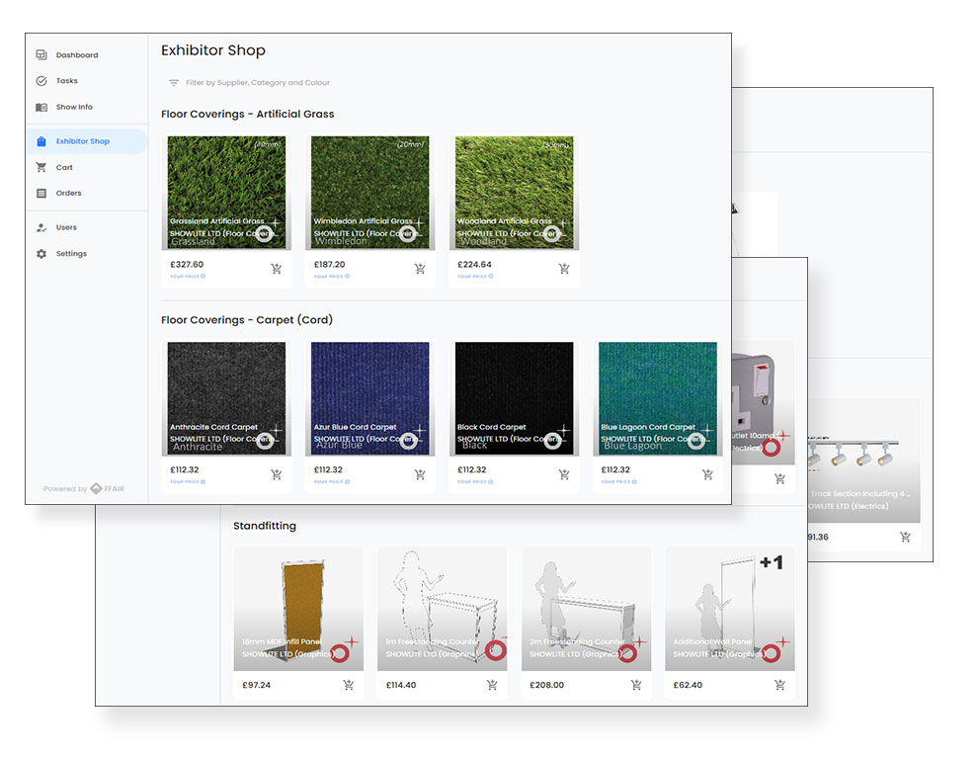Add 18mm MDF Infill Panel to cart
Screen dimensions: 978x759
pyautogui.click(x=348, y=685)
